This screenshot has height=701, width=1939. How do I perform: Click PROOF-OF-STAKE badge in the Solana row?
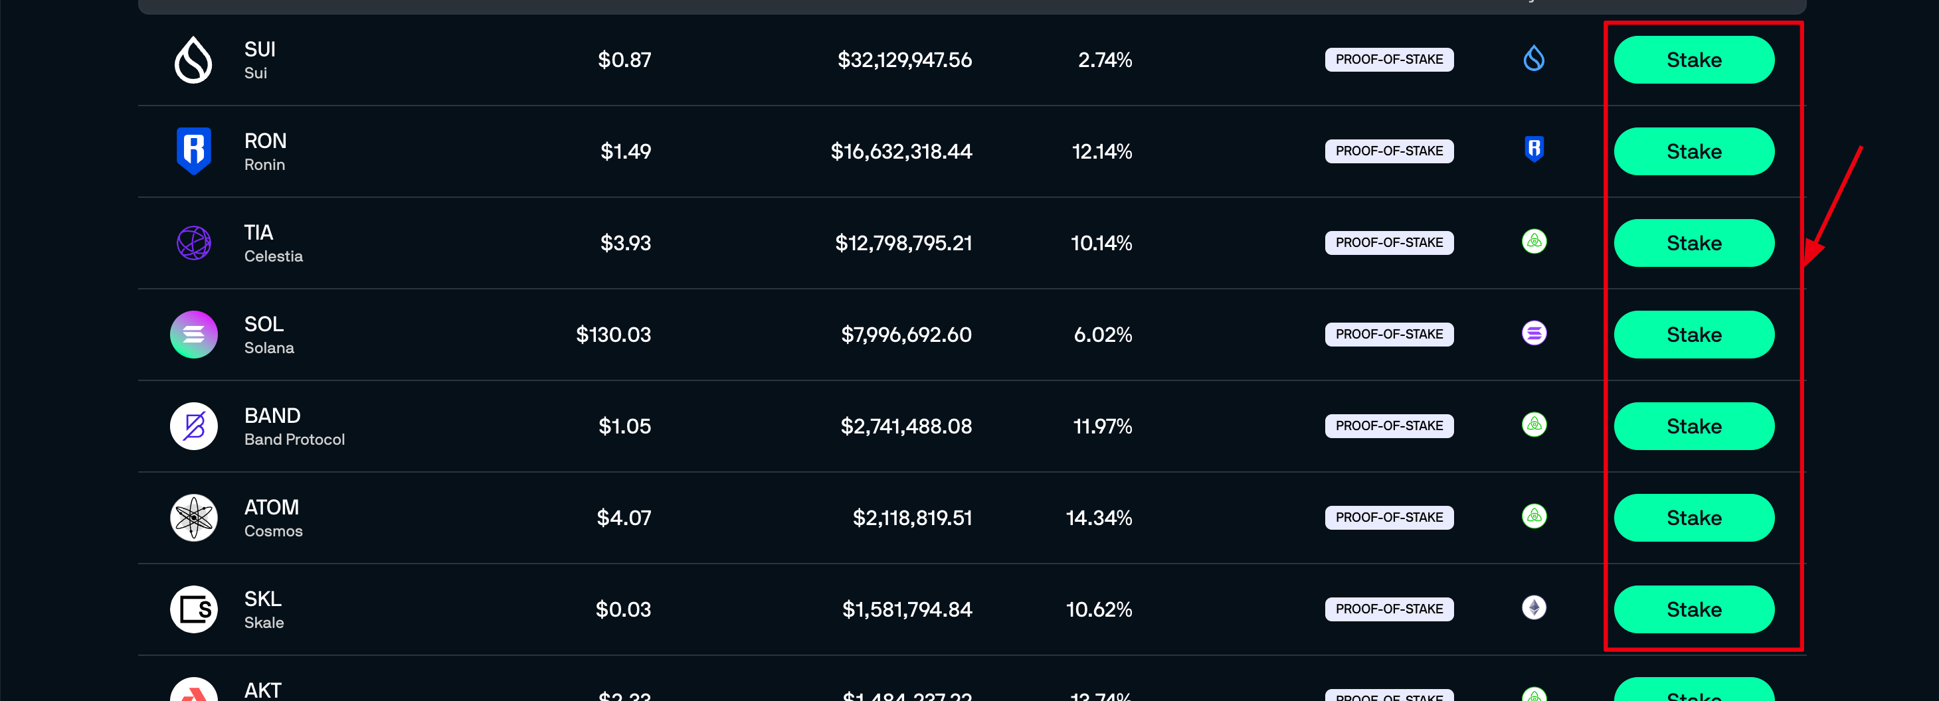1389,335
